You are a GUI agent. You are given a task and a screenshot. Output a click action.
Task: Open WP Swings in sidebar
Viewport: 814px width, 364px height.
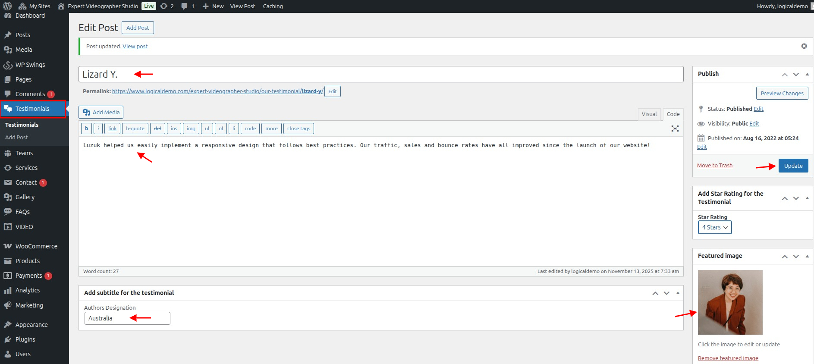(30, 65)
